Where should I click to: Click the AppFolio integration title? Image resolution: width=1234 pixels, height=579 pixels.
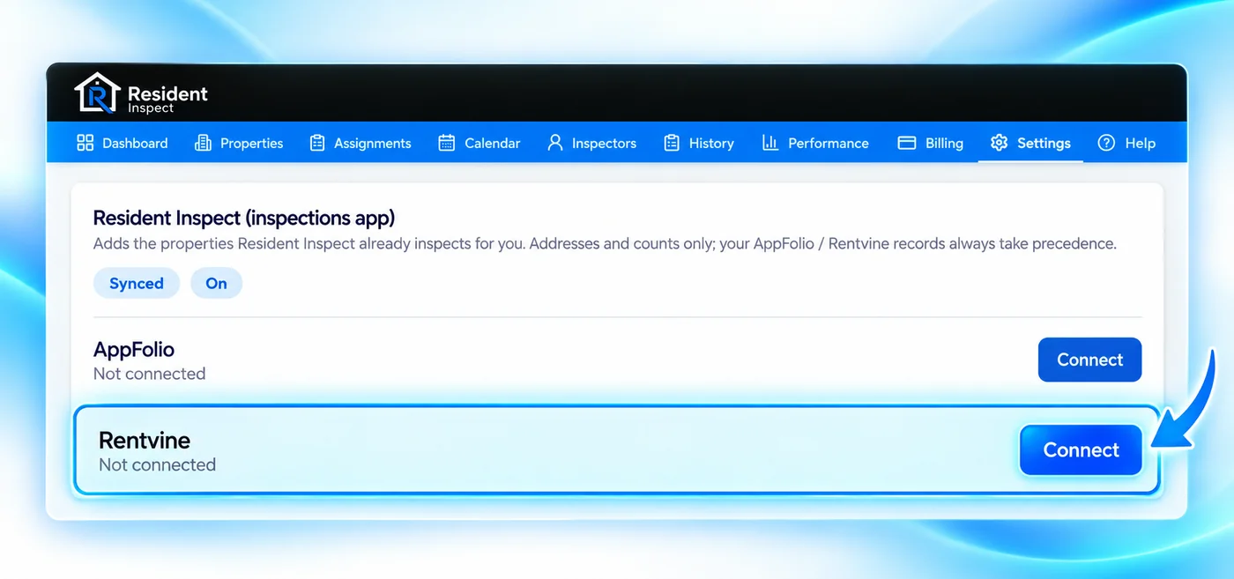click(134, 350)
